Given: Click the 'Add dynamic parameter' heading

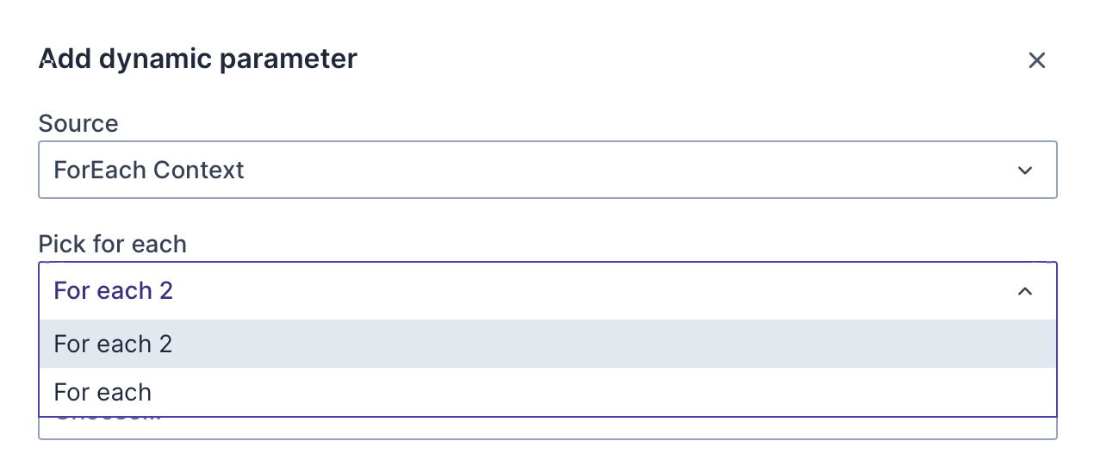Looking at the screenshot, I should [198, 59].
